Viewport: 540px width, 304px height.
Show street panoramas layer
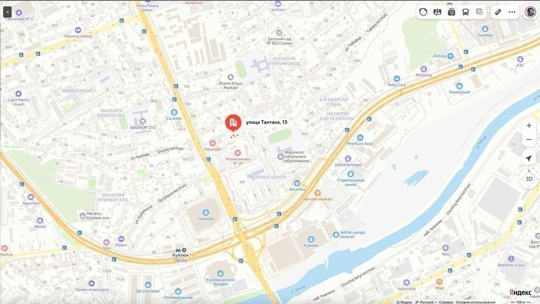click(x=437, y=12)
